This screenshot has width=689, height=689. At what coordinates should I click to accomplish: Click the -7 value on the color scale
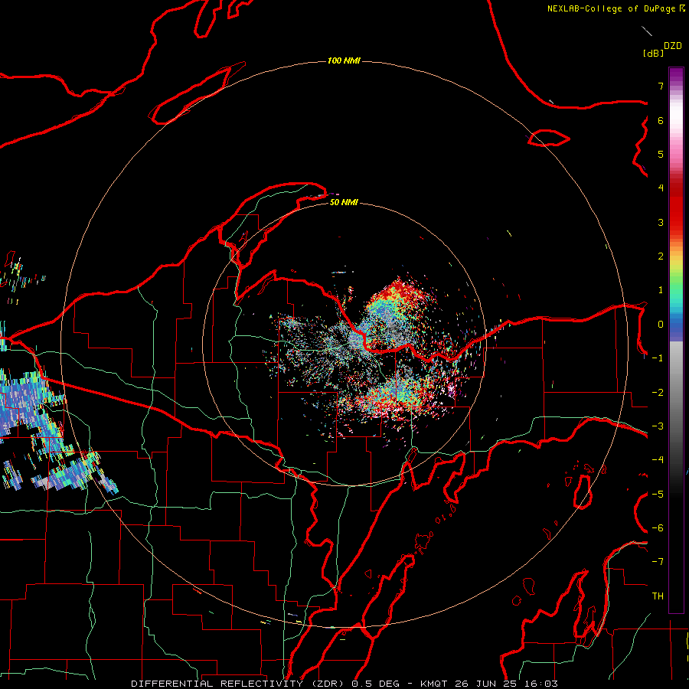click(x=658, y=562)
